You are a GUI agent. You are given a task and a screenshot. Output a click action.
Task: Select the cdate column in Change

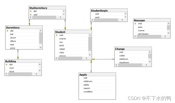tap(132, 56)
